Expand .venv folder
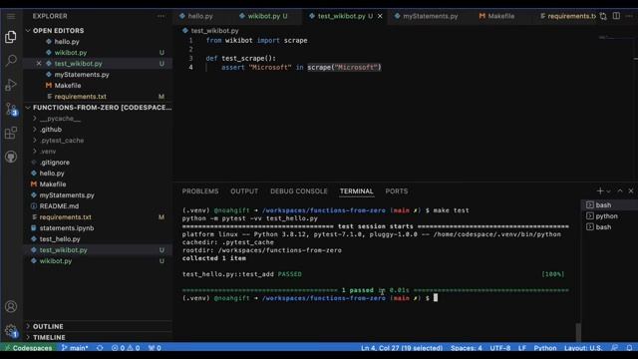This screenshot has height=359, width=638. coord(48,152)
